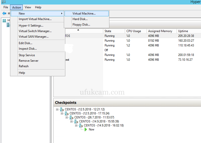Click the Off state cell
This screenshot has width=201, height=143.
pyautogui.click(x=106, y=50)
